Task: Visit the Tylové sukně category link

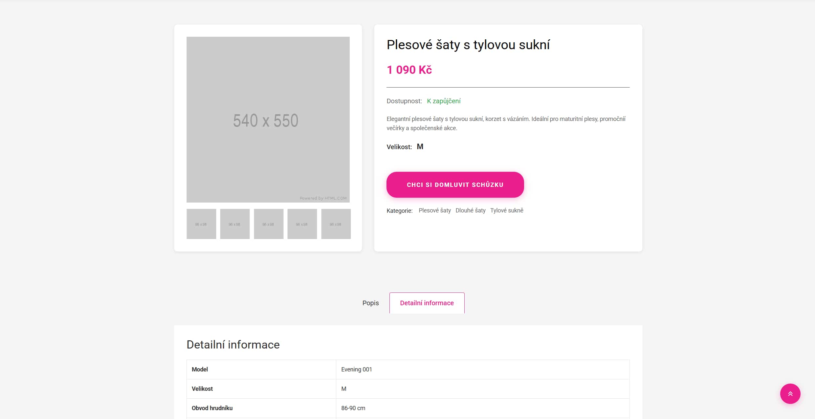Action: click(x=506, y=210)
